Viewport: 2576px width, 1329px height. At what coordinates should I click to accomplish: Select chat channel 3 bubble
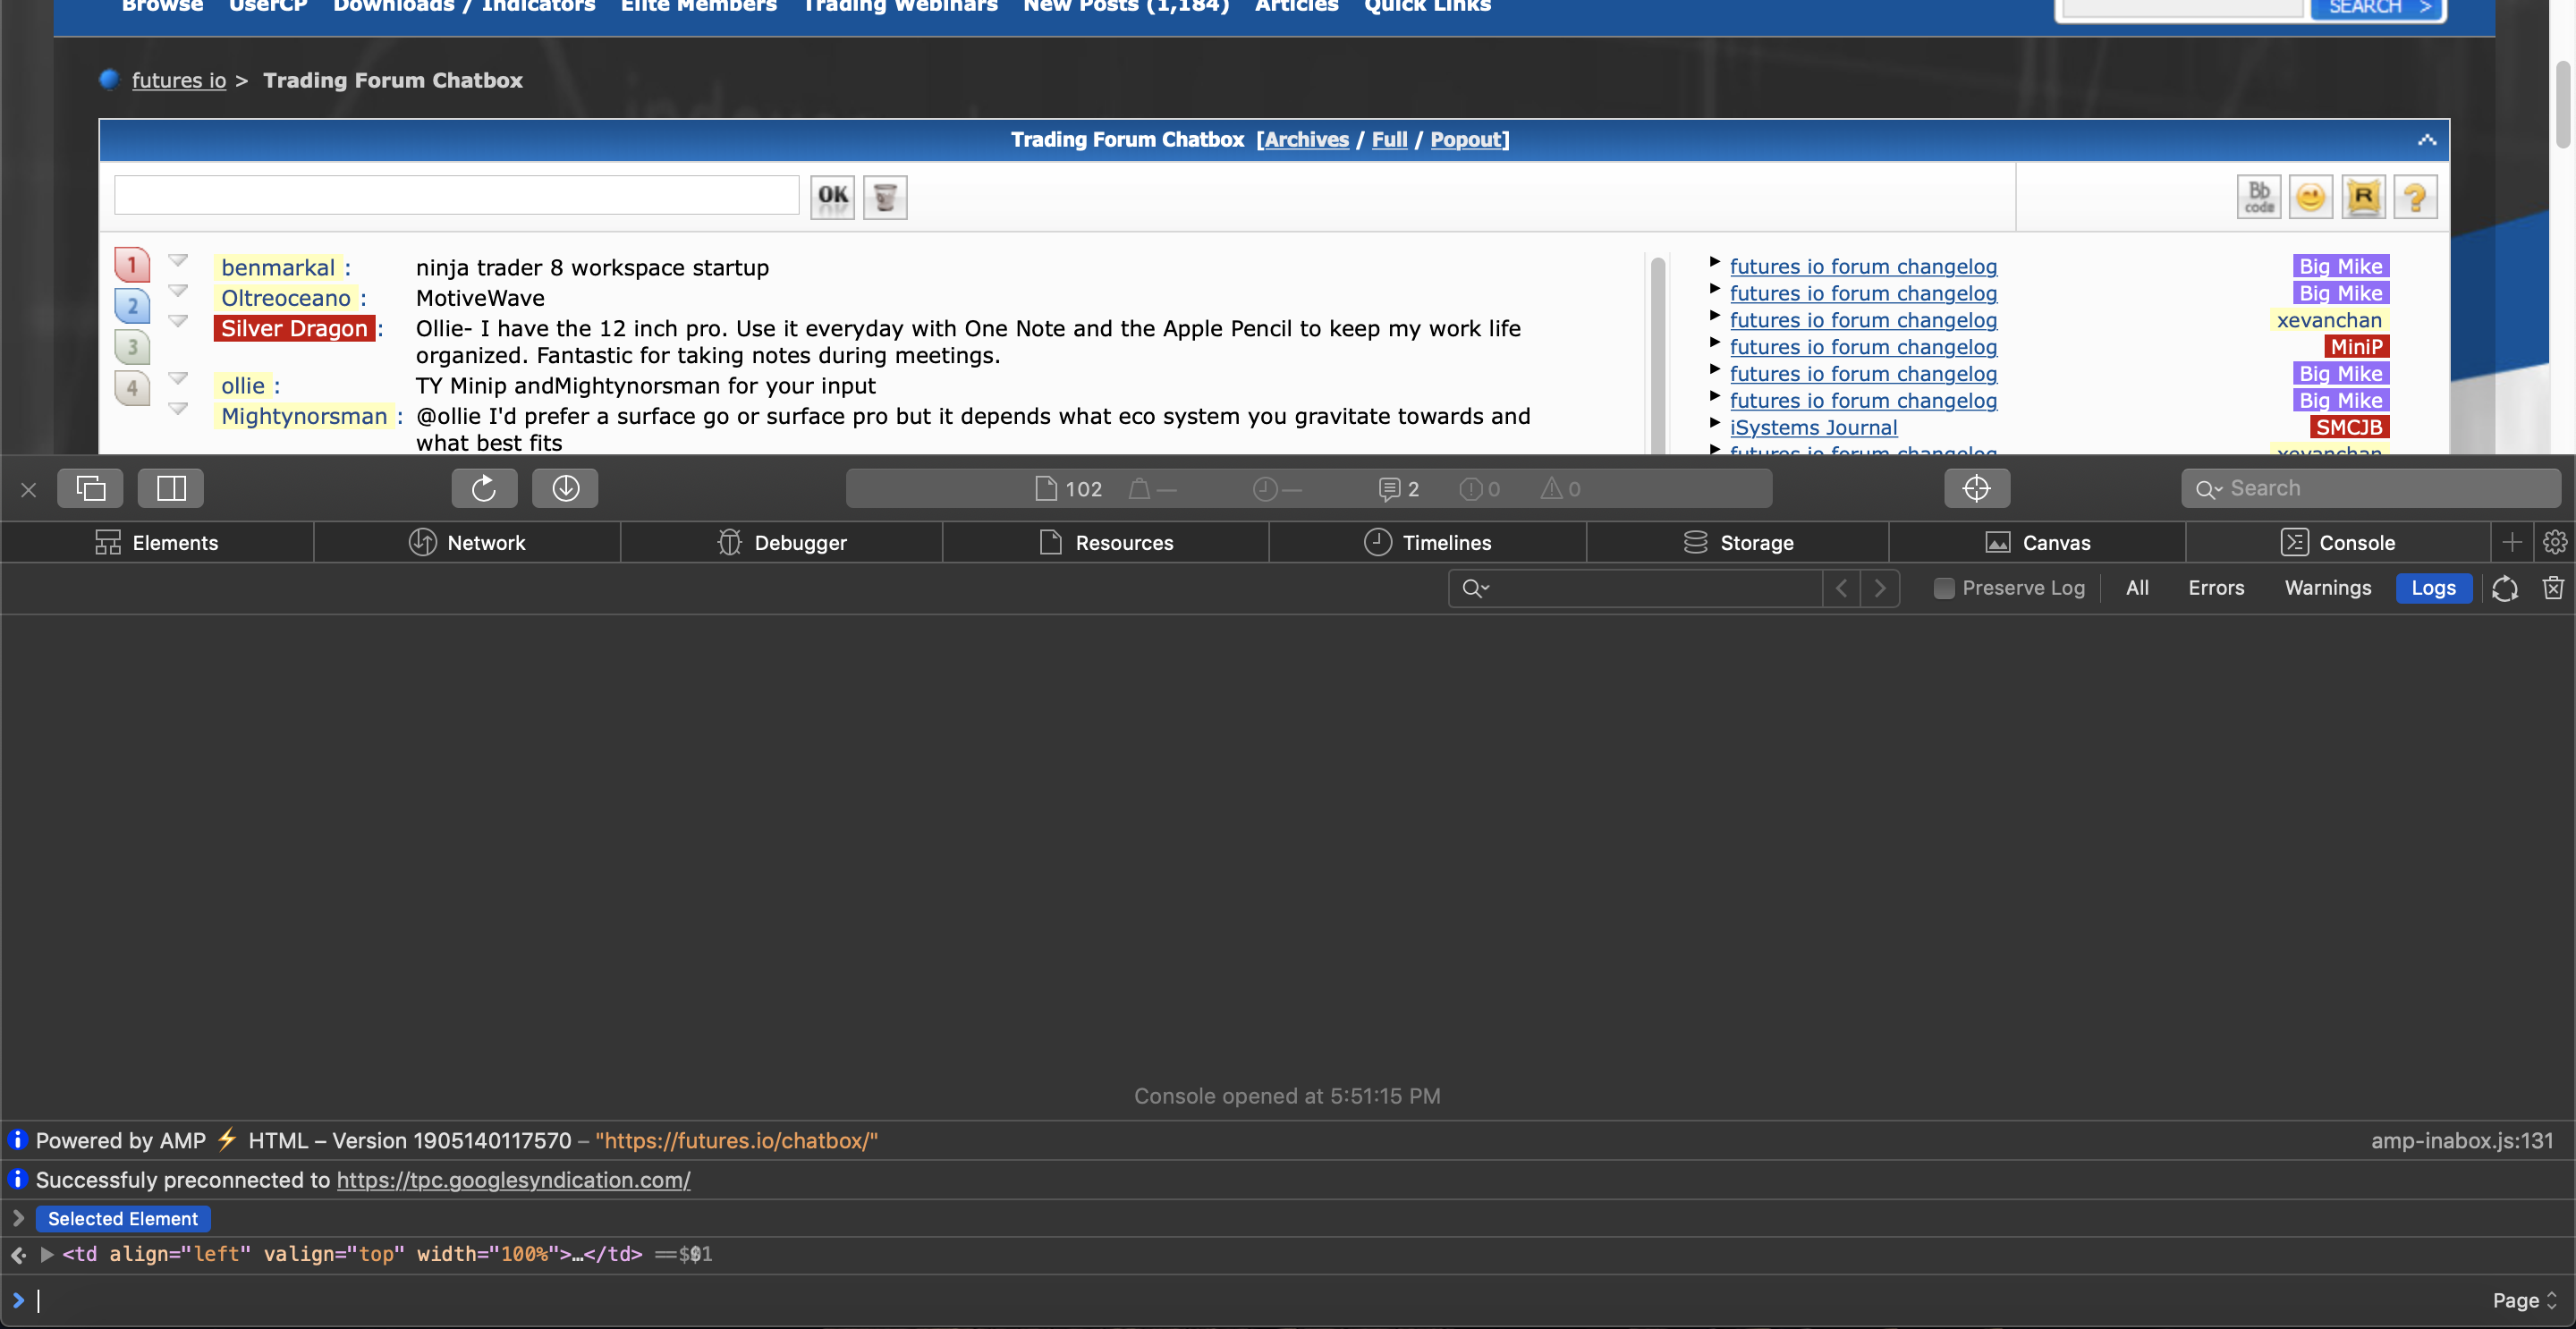tap(132, 347)
